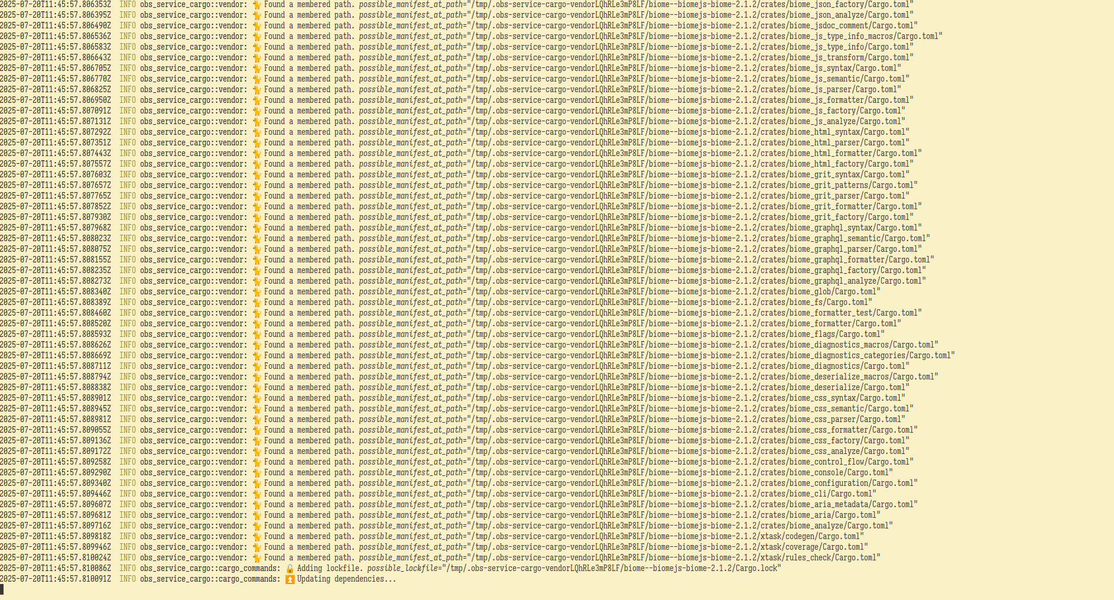
Task: Click the lockfile path ending "biome-2.1.2/Cargo.lock"
Action: pos(611,568)
